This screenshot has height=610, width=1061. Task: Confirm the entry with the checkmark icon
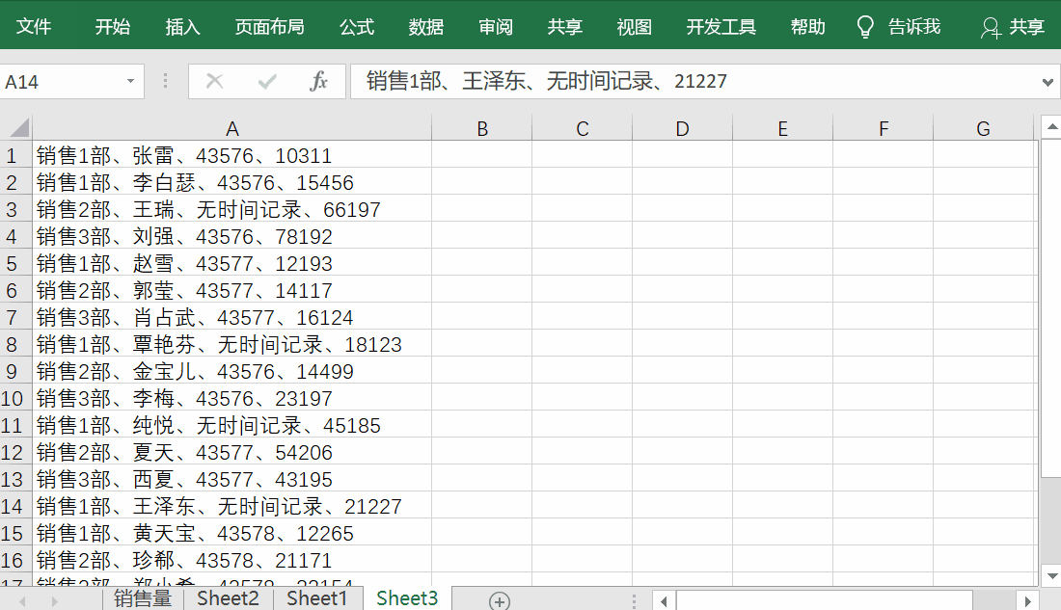pyautogui.click(x=266, y=81)
